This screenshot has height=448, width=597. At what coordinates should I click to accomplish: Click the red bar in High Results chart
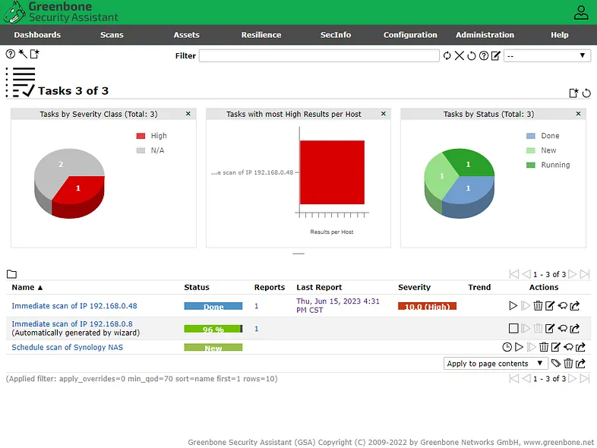pyautogui.click(x=332, y=172)
